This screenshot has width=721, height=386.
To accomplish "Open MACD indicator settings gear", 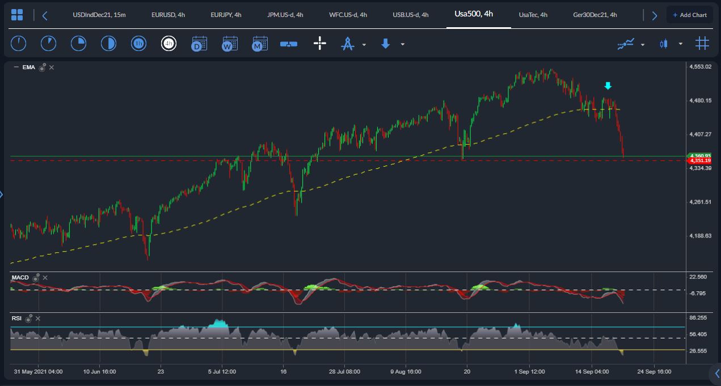I will pos(36,277).
